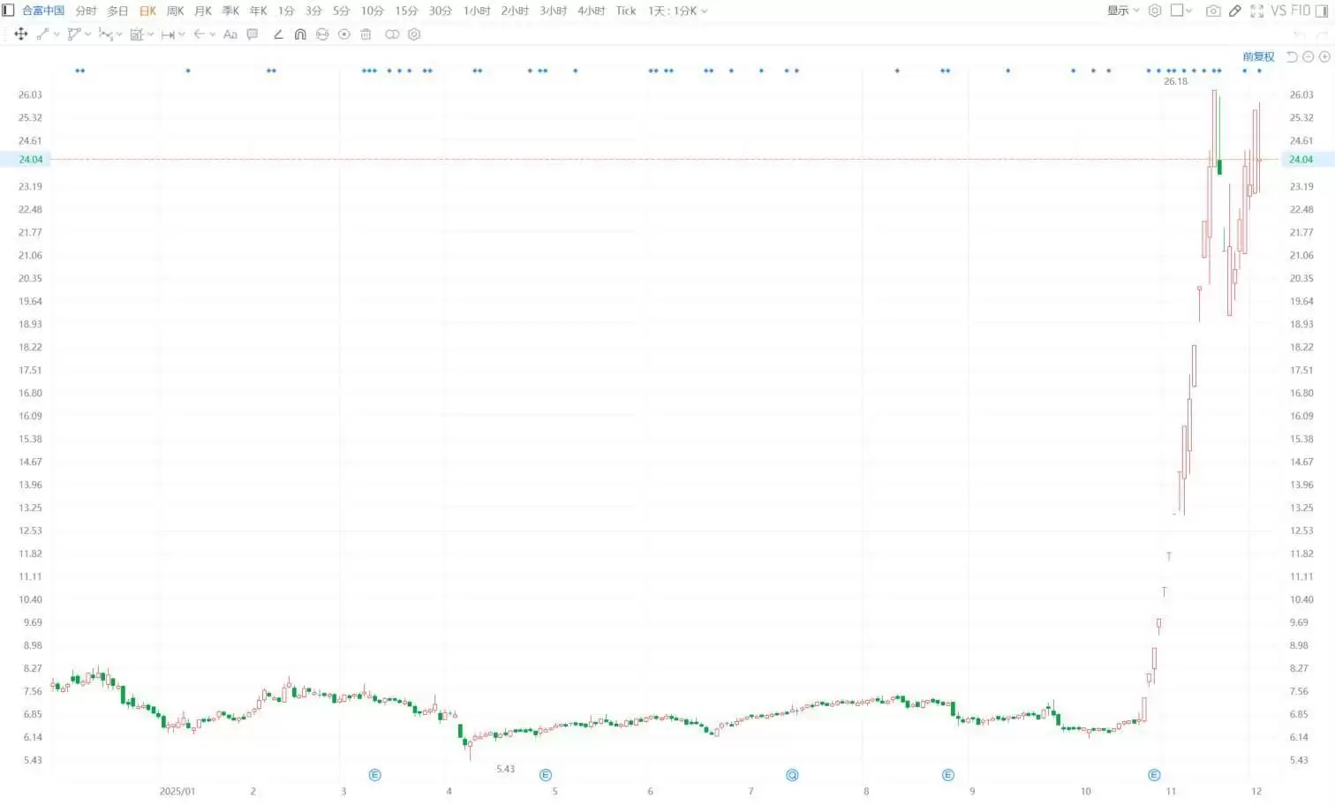Take chart screenshot with camera icon
1335x805 pixels.
coord(1213,11)
